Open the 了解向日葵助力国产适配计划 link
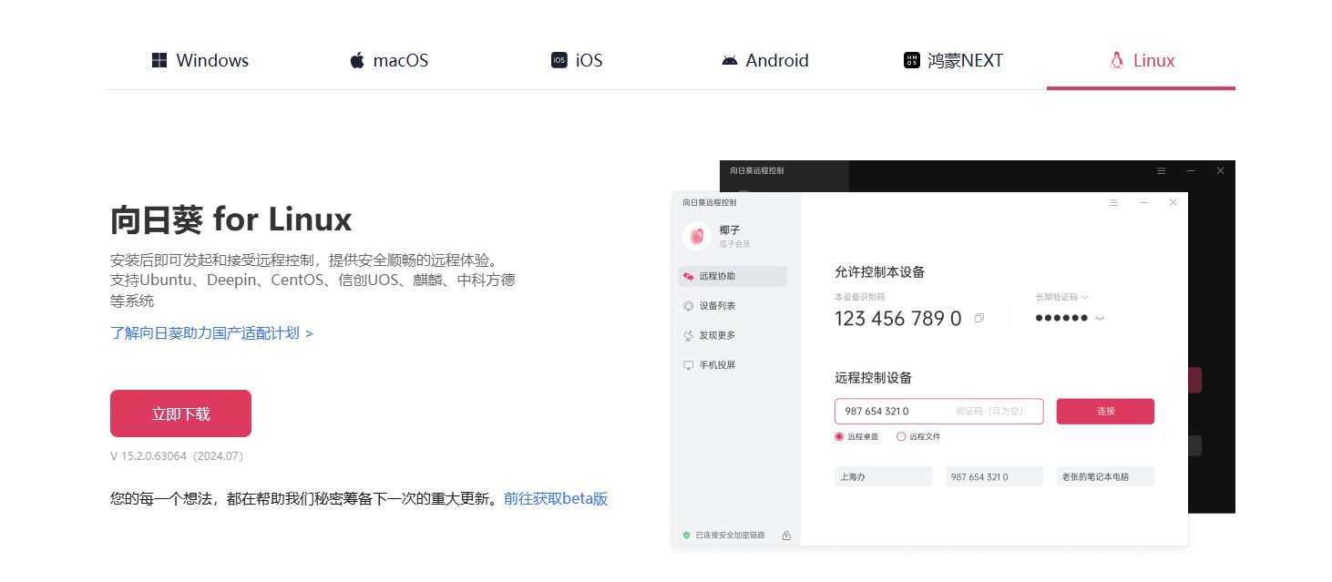 [211, 333]
